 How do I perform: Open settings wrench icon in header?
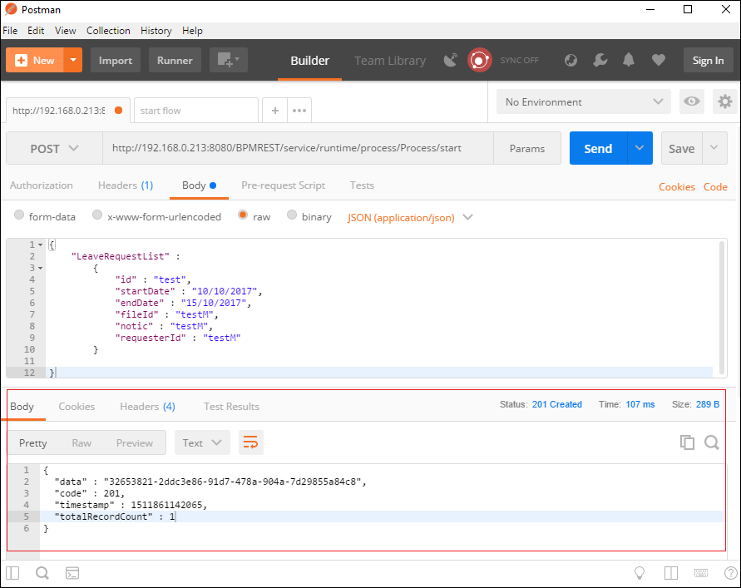pos(600,60)
